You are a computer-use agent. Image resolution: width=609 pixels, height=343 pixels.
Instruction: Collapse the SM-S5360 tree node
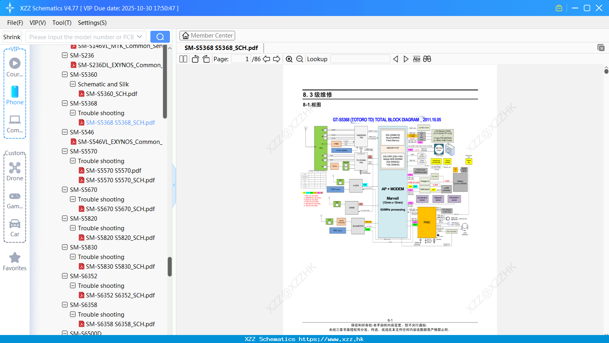[x=65, y=75]
